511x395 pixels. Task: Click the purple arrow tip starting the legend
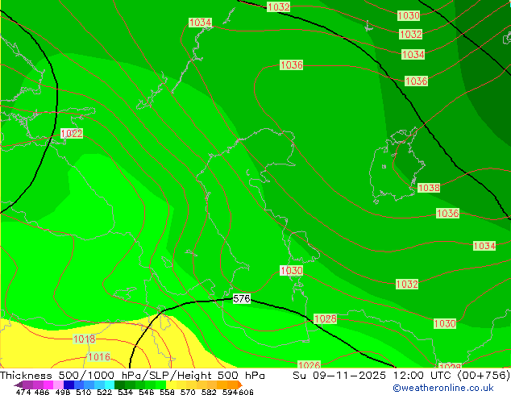[19, 385]
